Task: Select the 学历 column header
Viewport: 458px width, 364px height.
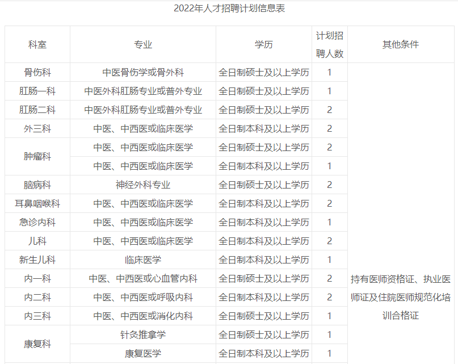Action: tap(264, 44)
